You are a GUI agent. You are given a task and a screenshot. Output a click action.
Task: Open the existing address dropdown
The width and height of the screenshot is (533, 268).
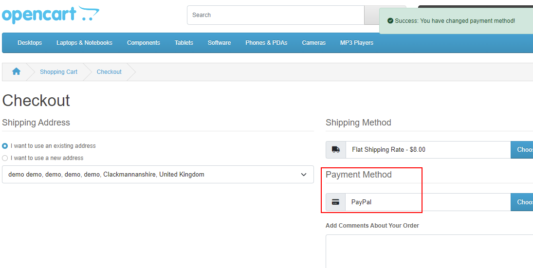pyautogui.click(x=158, y=175)
